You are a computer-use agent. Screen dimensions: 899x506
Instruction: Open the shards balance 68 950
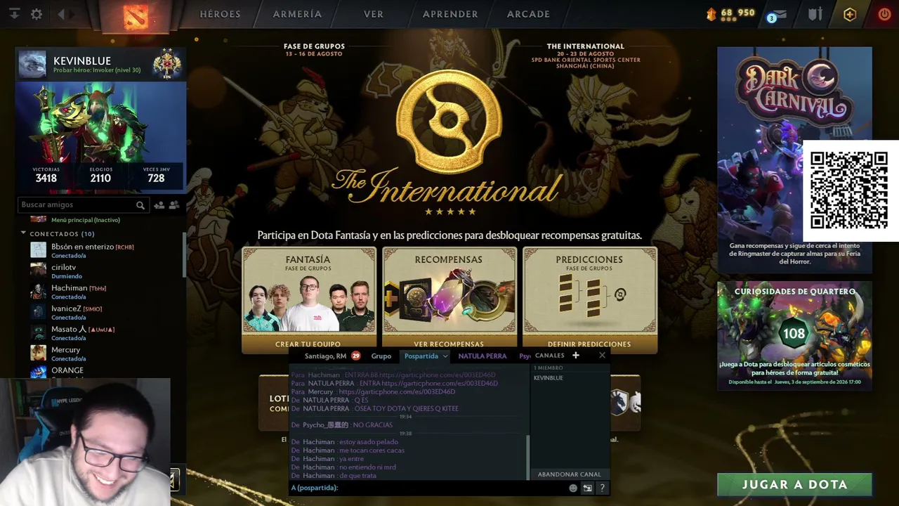(x=730, y=13)
